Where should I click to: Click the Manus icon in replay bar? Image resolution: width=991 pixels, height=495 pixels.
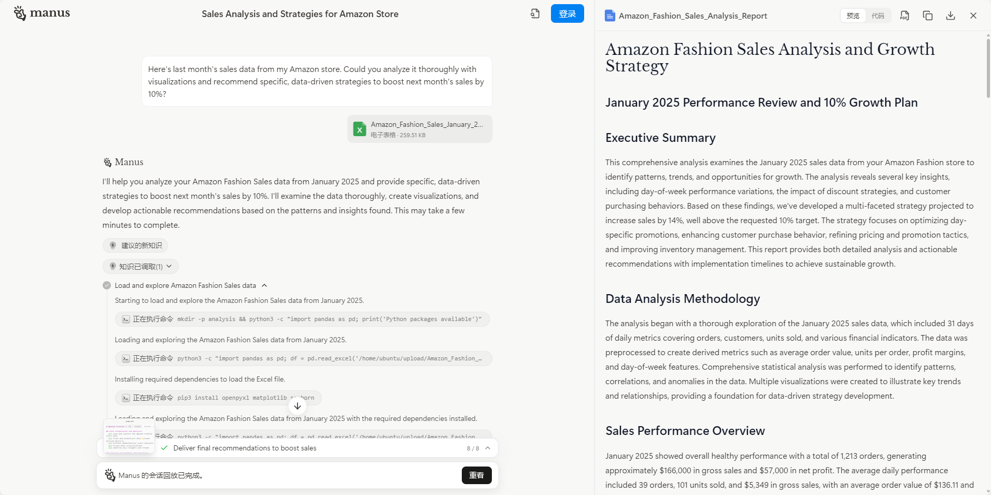tap(110, 475)
